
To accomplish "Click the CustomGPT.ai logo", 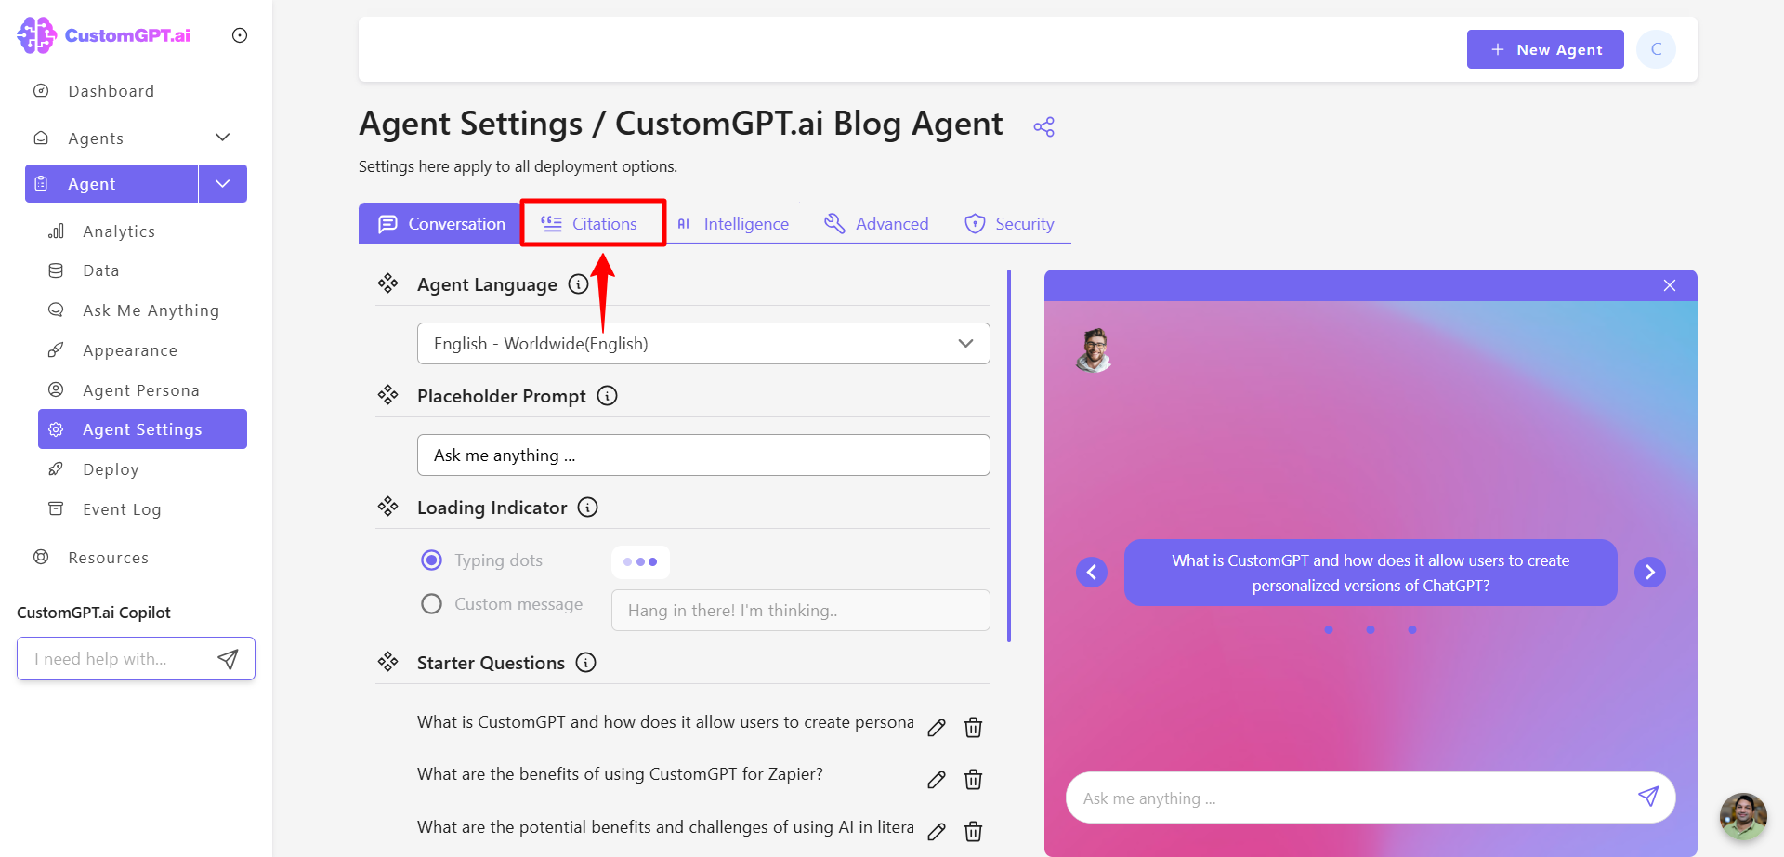I will pos(103,35).
